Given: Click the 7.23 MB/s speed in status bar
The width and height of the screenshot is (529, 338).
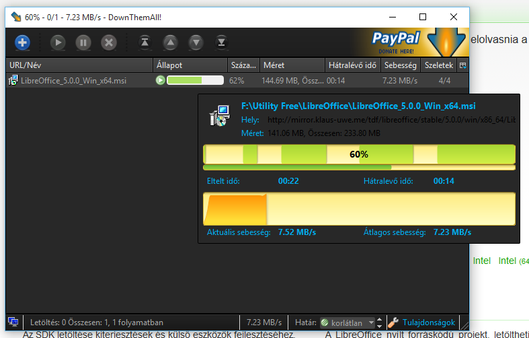Looking at the screenshot, I should point(263,323).
